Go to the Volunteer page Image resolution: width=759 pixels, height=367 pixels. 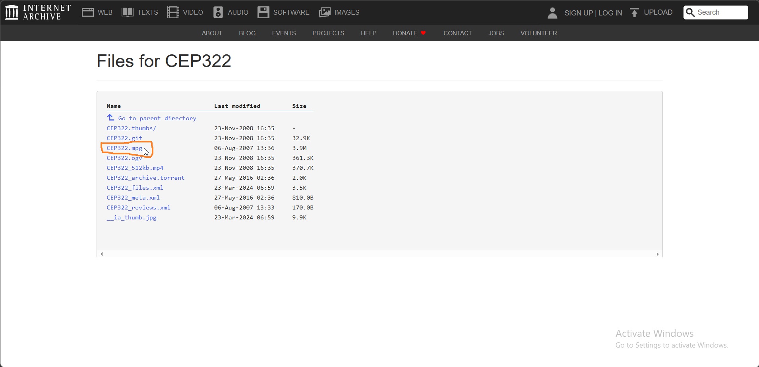pos(538,33)
